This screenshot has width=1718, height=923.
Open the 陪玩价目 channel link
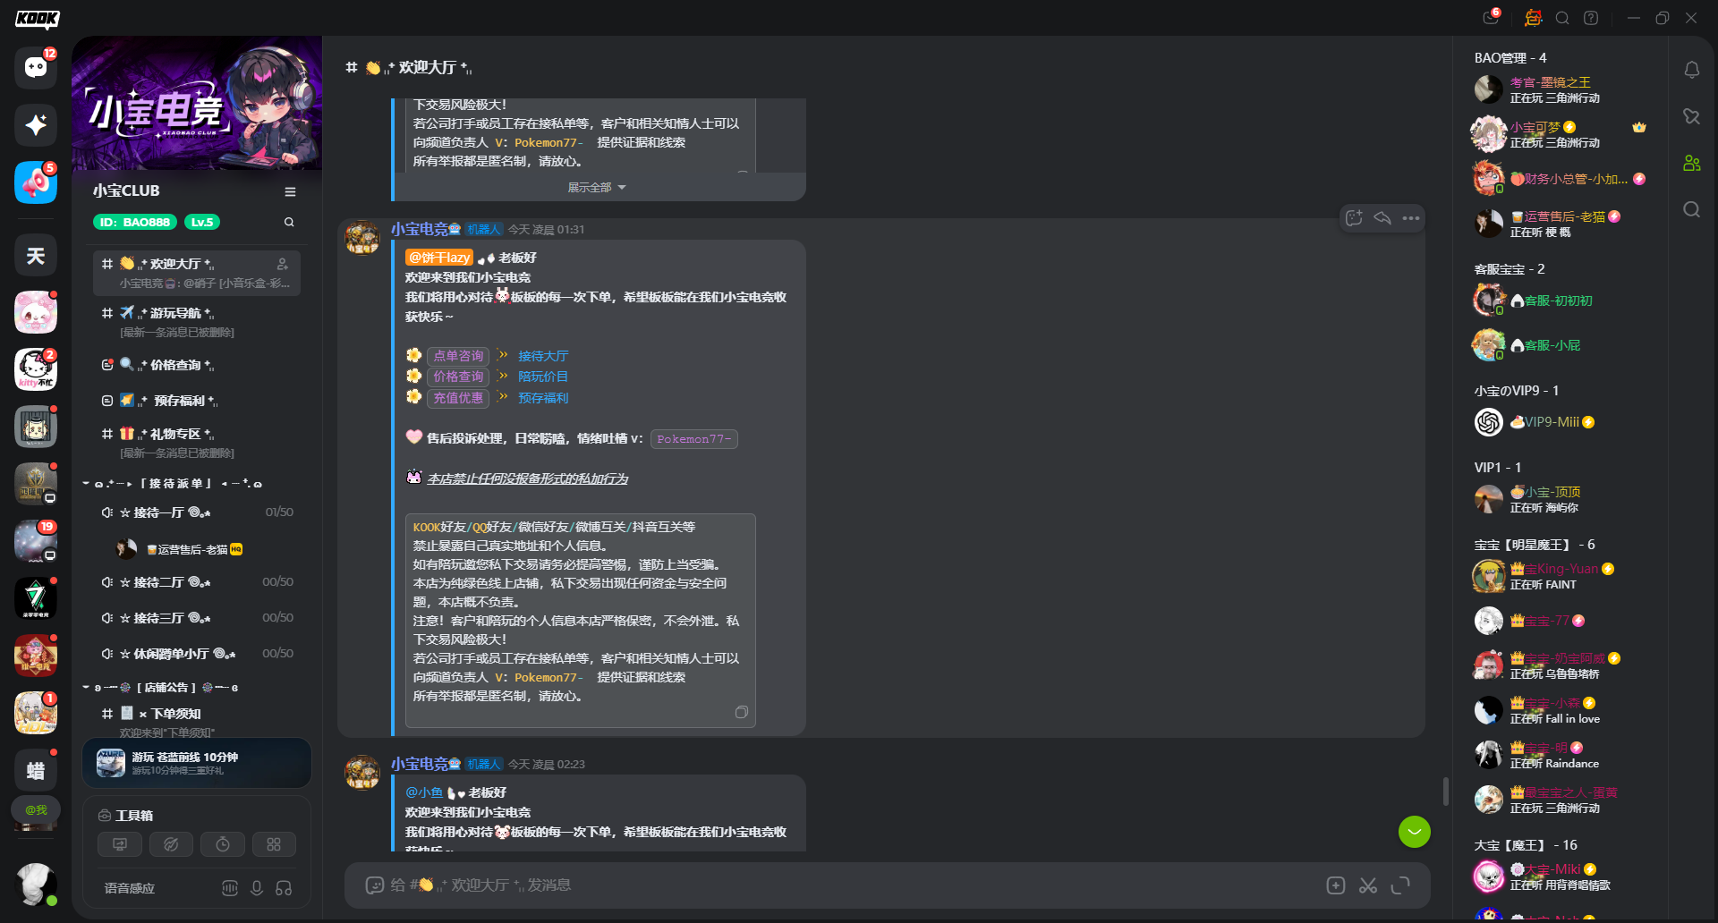(543, 377)
